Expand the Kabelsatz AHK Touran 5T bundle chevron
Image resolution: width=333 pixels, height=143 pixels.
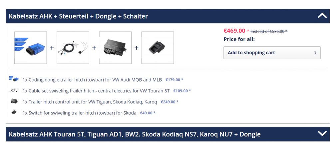coord(322,133)
